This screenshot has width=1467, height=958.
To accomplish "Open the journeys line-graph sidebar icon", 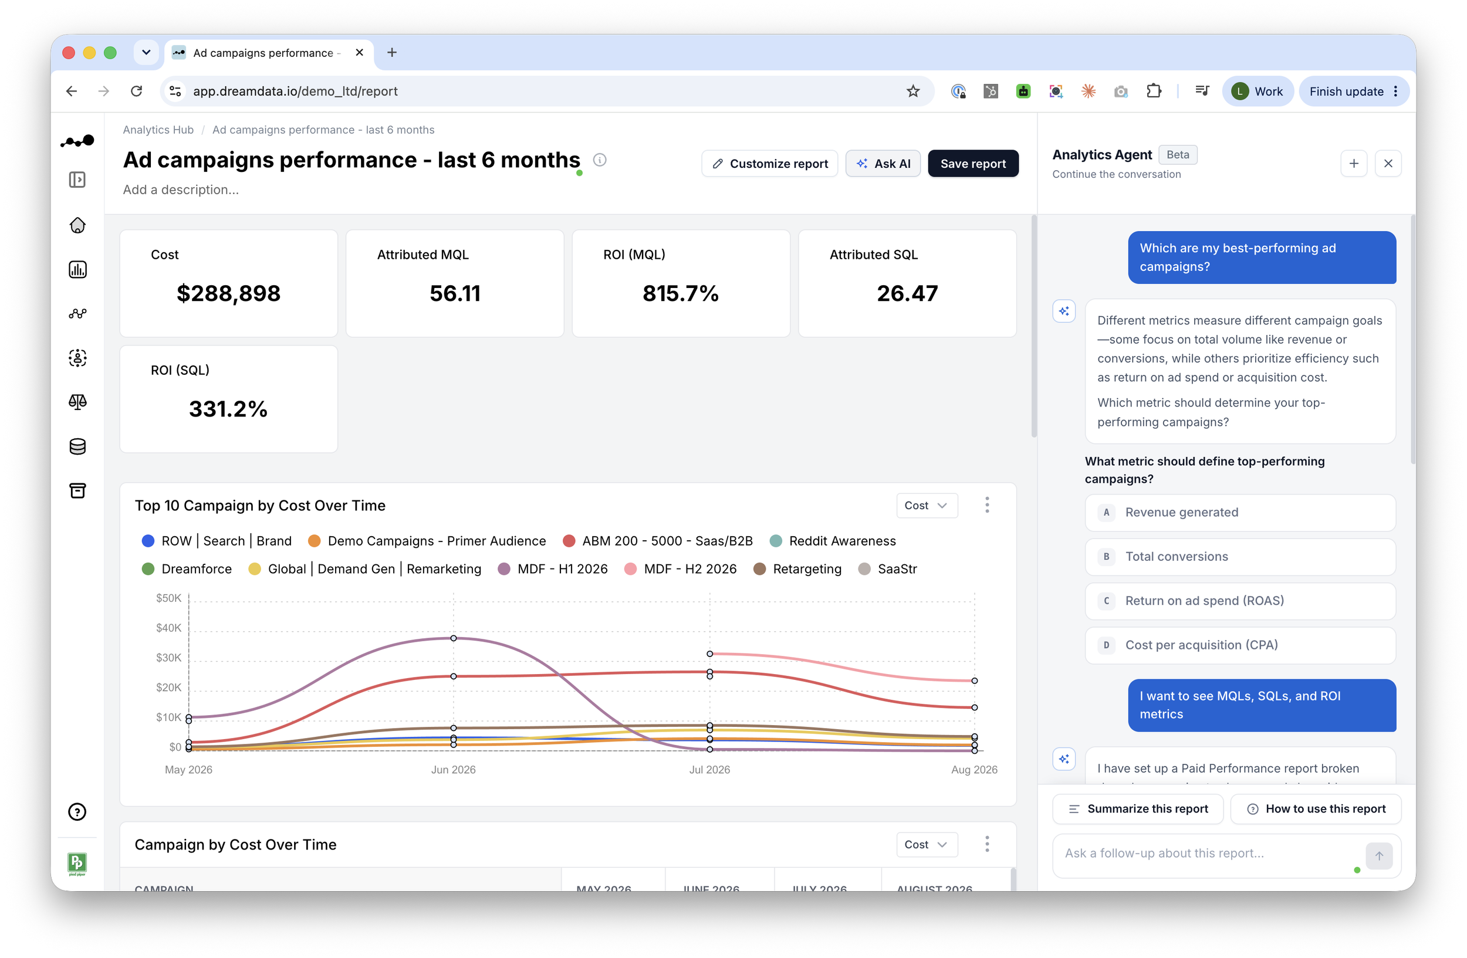I will pos(77,314).
